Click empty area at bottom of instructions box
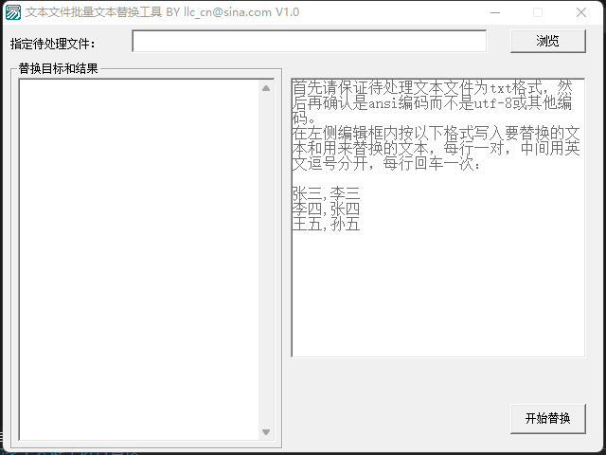 point(437,303)
